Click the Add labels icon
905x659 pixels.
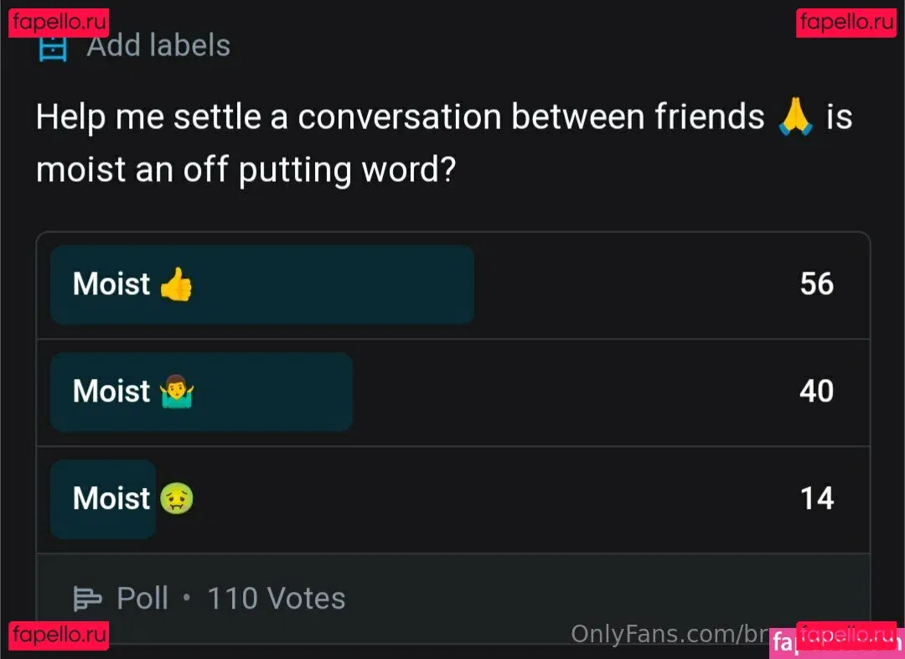pyautogui.click(x=53, y=47)
